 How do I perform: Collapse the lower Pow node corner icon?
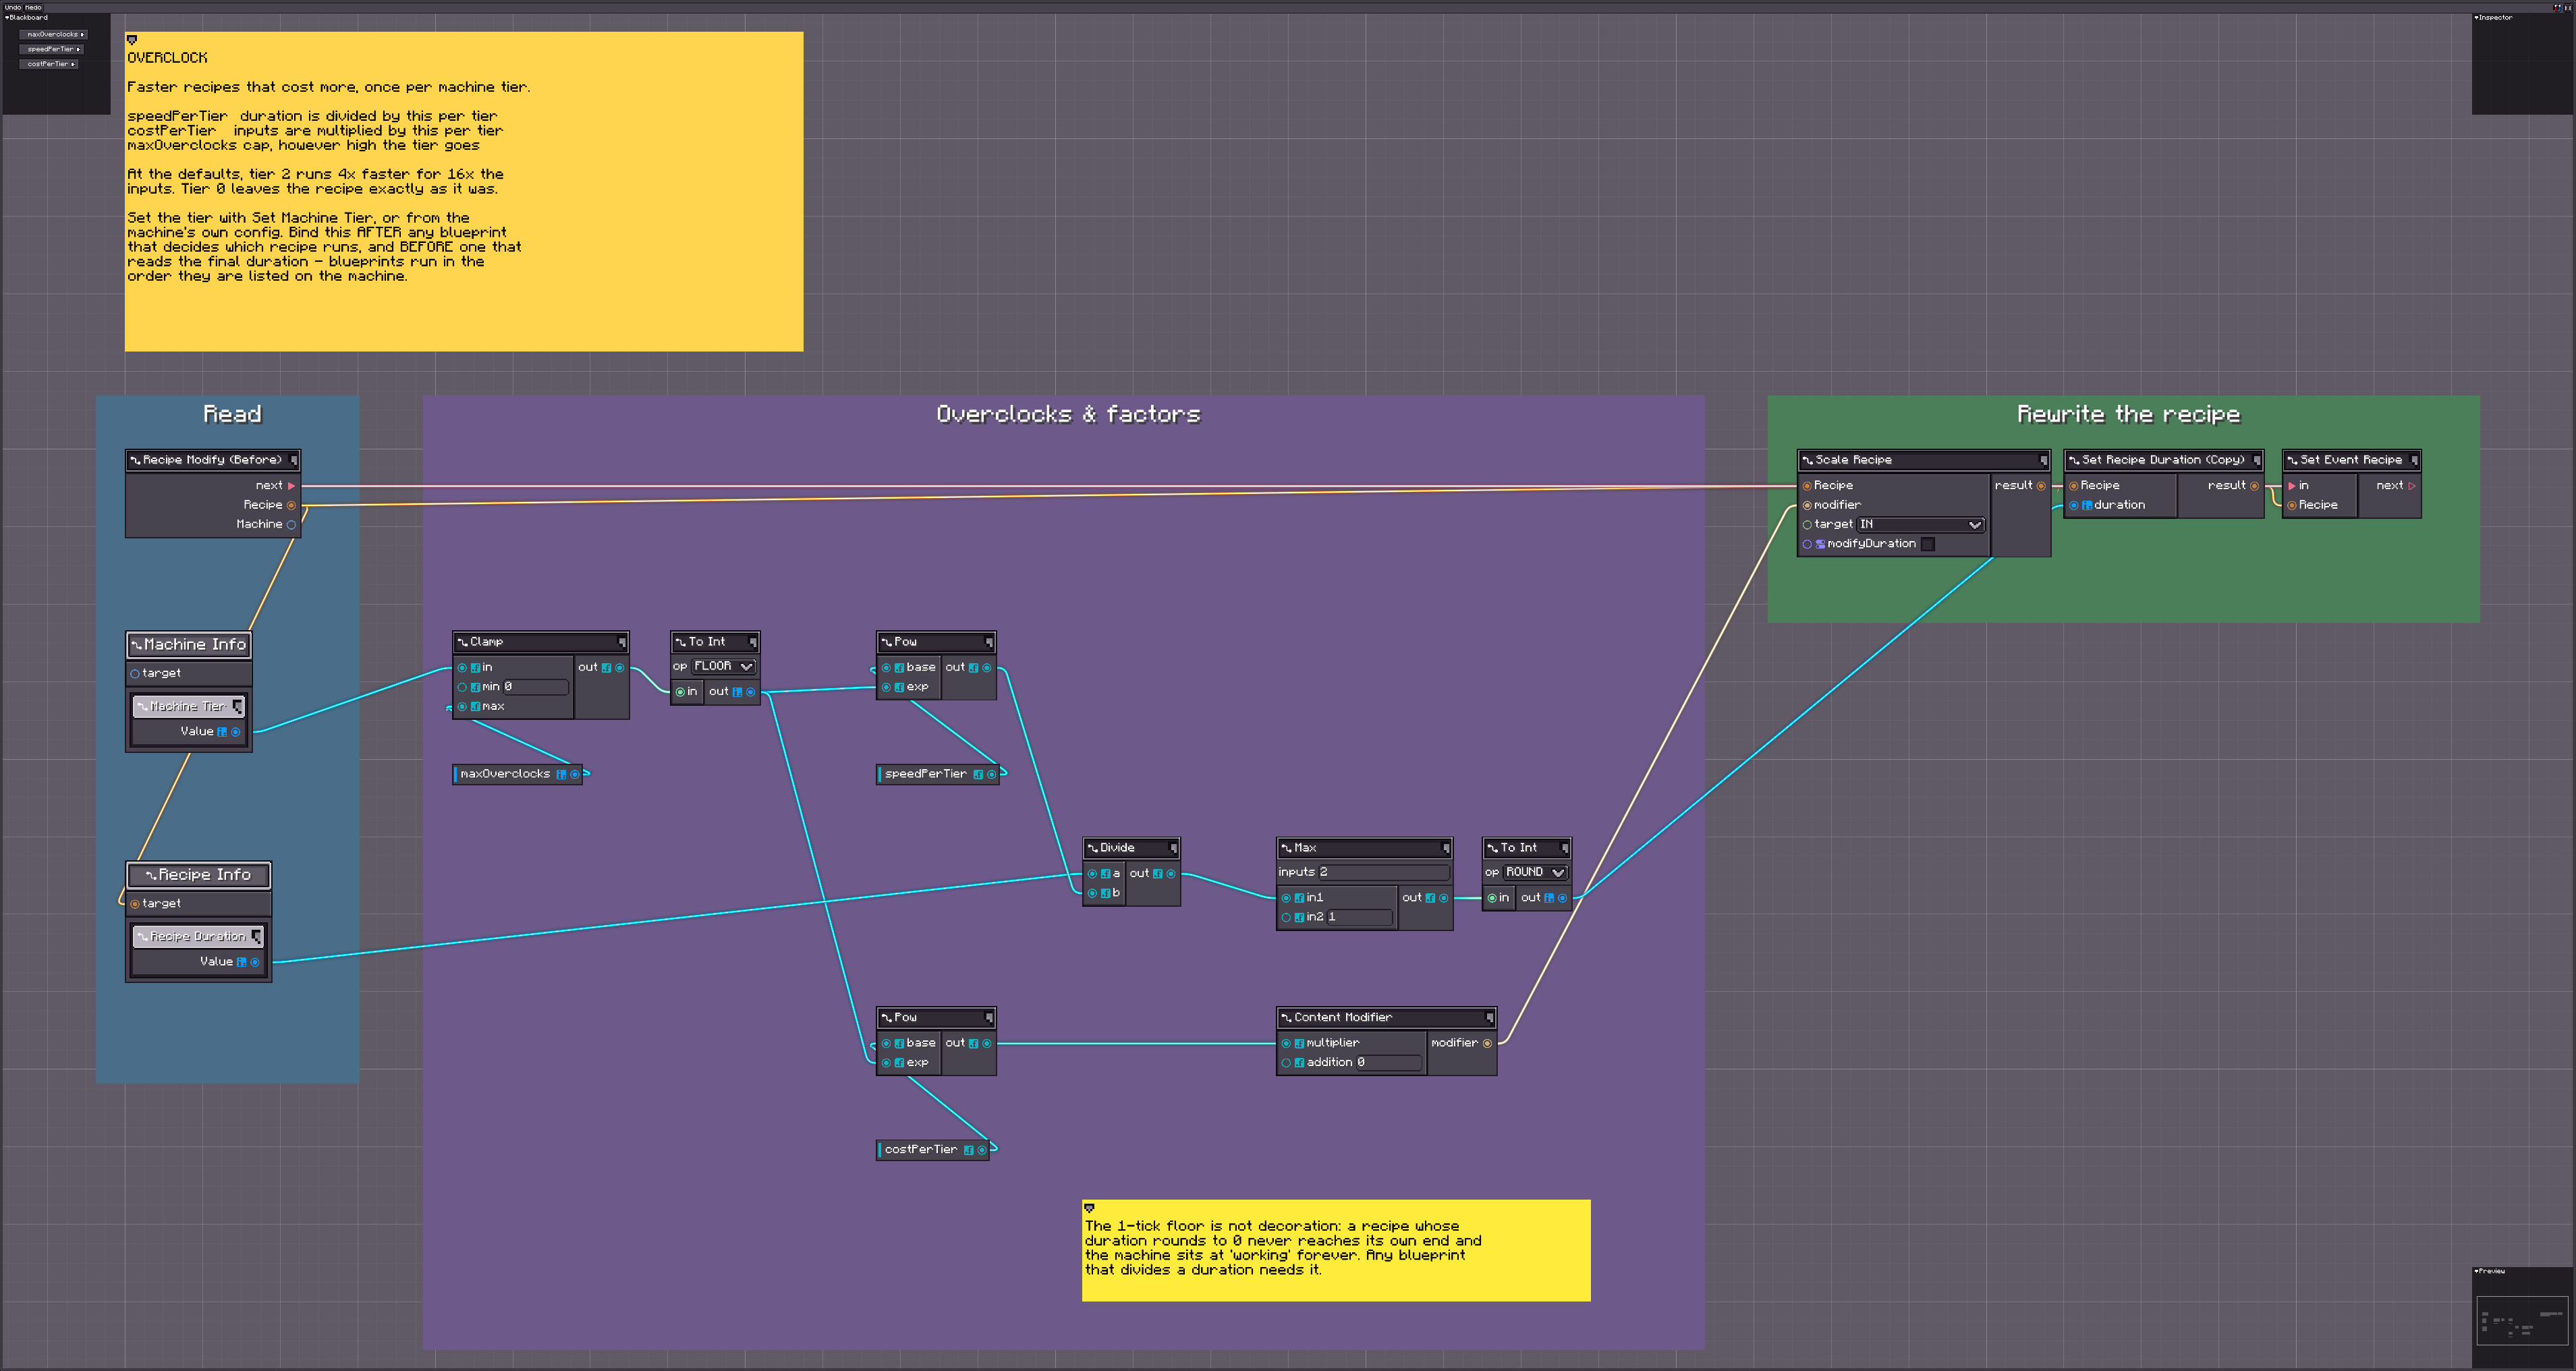988,1017
